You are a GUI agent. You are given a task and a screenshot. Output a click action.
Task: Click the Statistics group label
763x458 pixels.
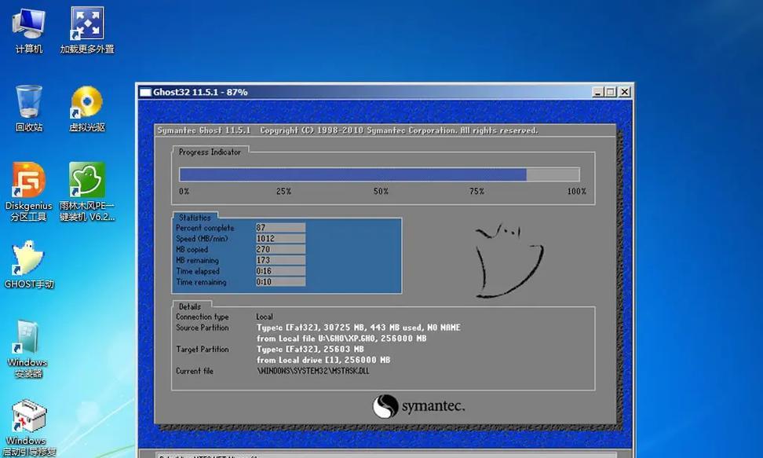(195, 218)
